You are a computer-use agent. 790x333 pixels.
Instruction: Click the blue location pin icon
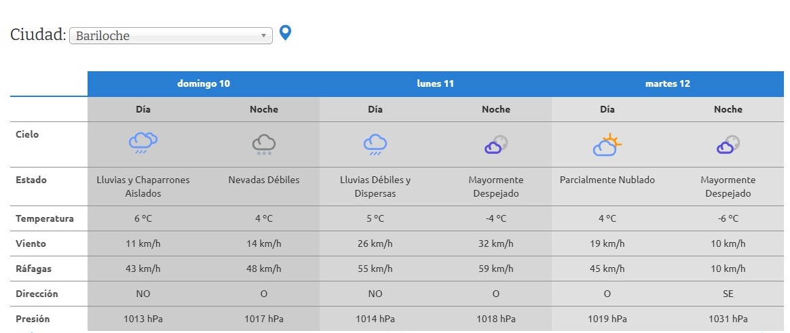click(286, 33)
